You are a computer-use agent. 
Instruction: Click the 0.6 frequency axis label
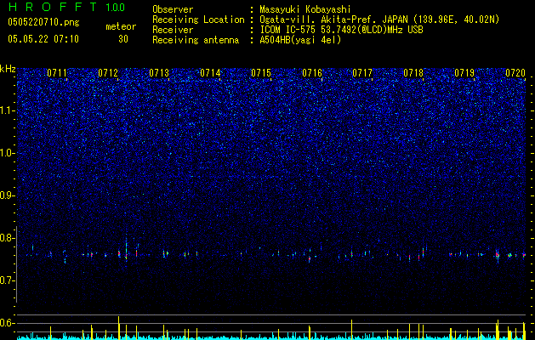click(x=8, y=323)
